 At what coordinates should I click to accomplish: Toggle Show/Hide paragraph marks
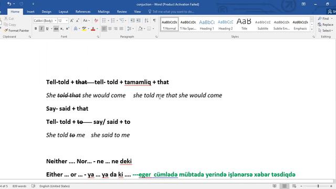(x=154, y=20)
